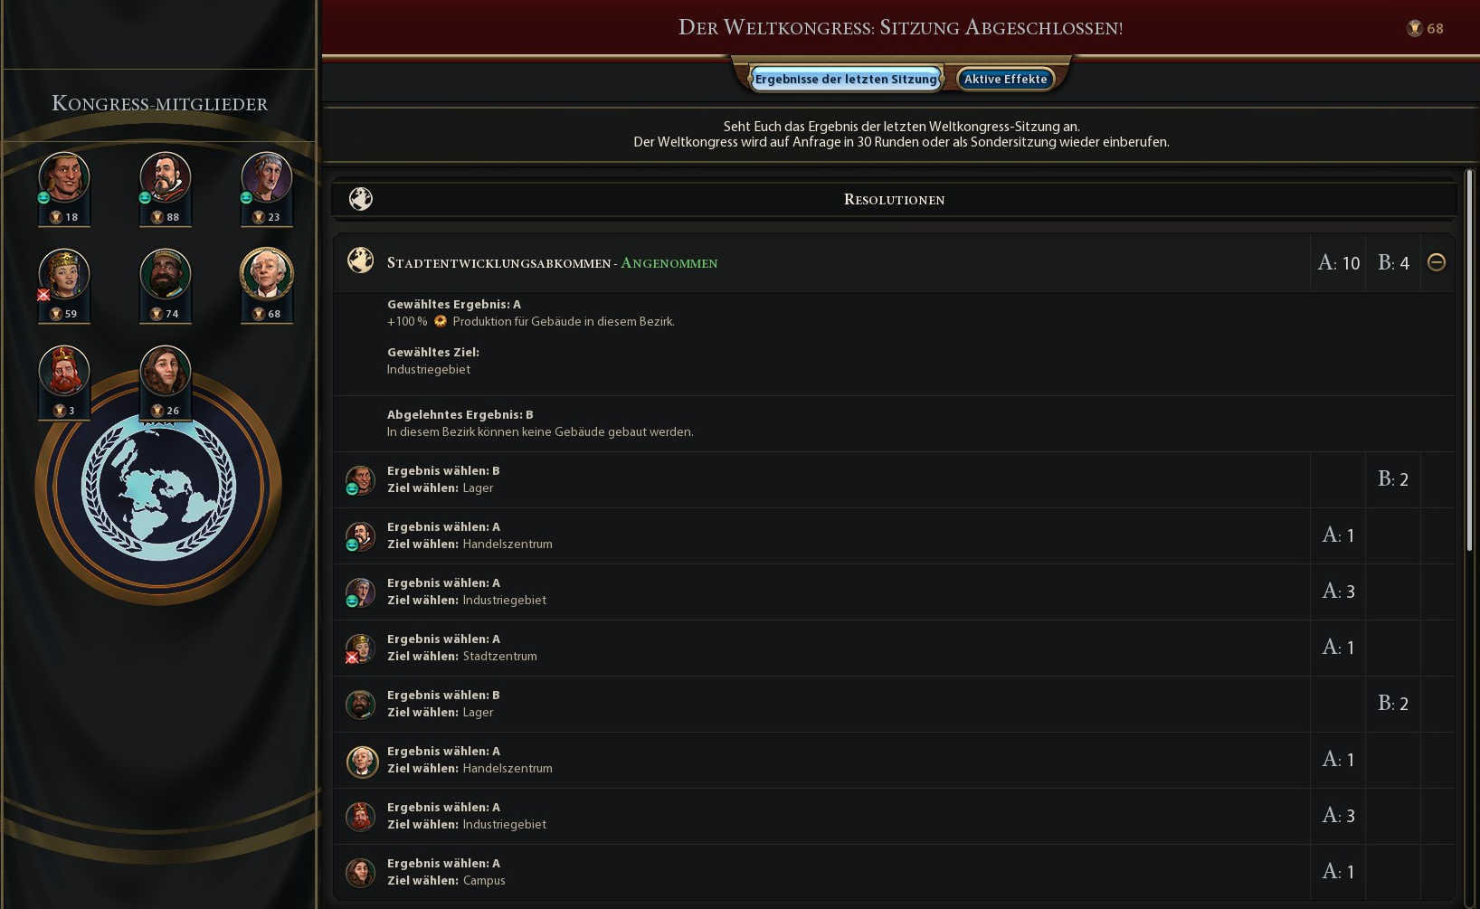Screen dimensions: 1480x909
Task: Click first voter row choosing B Lager
Action: 894,479
